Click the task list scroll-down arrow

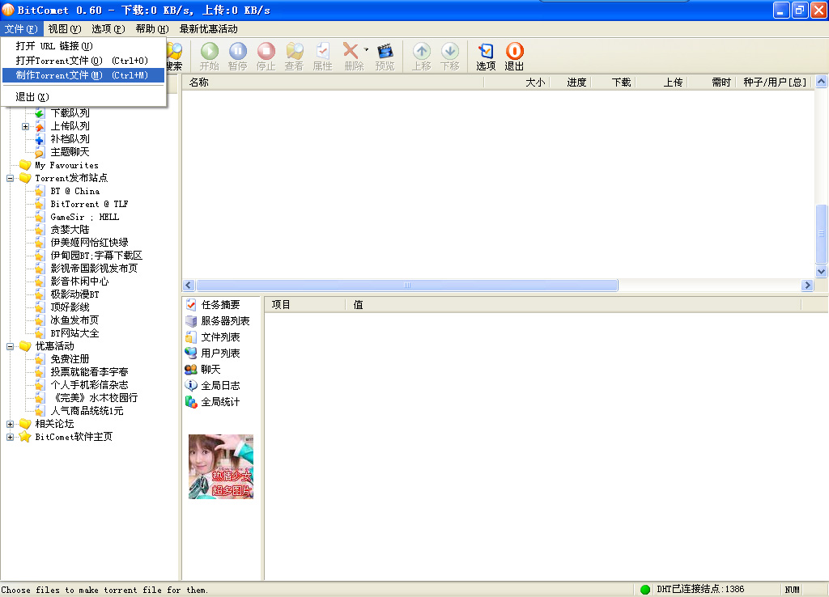point(821,272)
